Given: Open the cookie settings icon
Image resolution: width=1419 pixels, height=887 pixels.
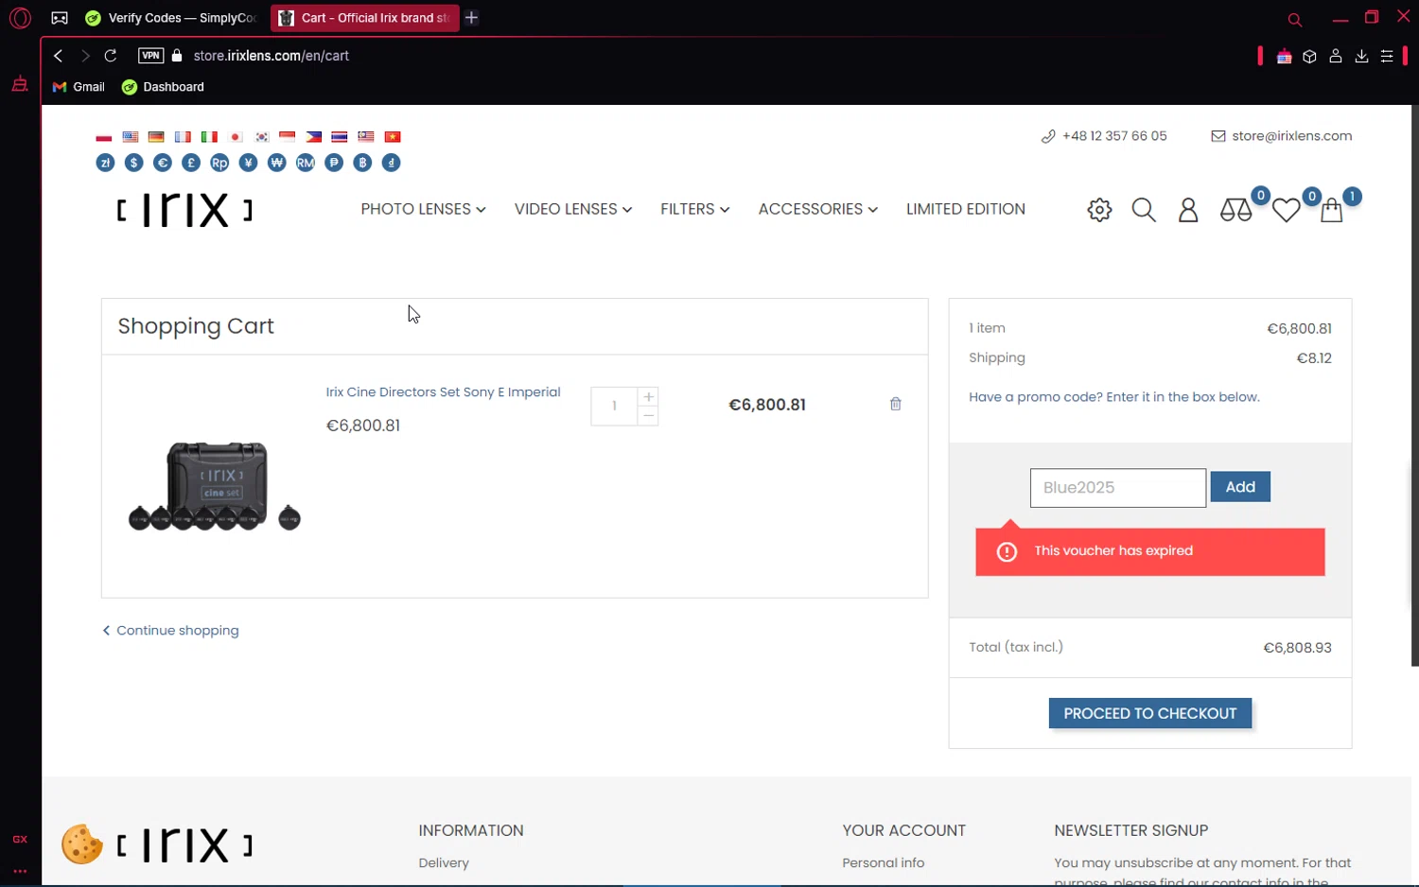Looking at the screenshot, I should [82, 844].
